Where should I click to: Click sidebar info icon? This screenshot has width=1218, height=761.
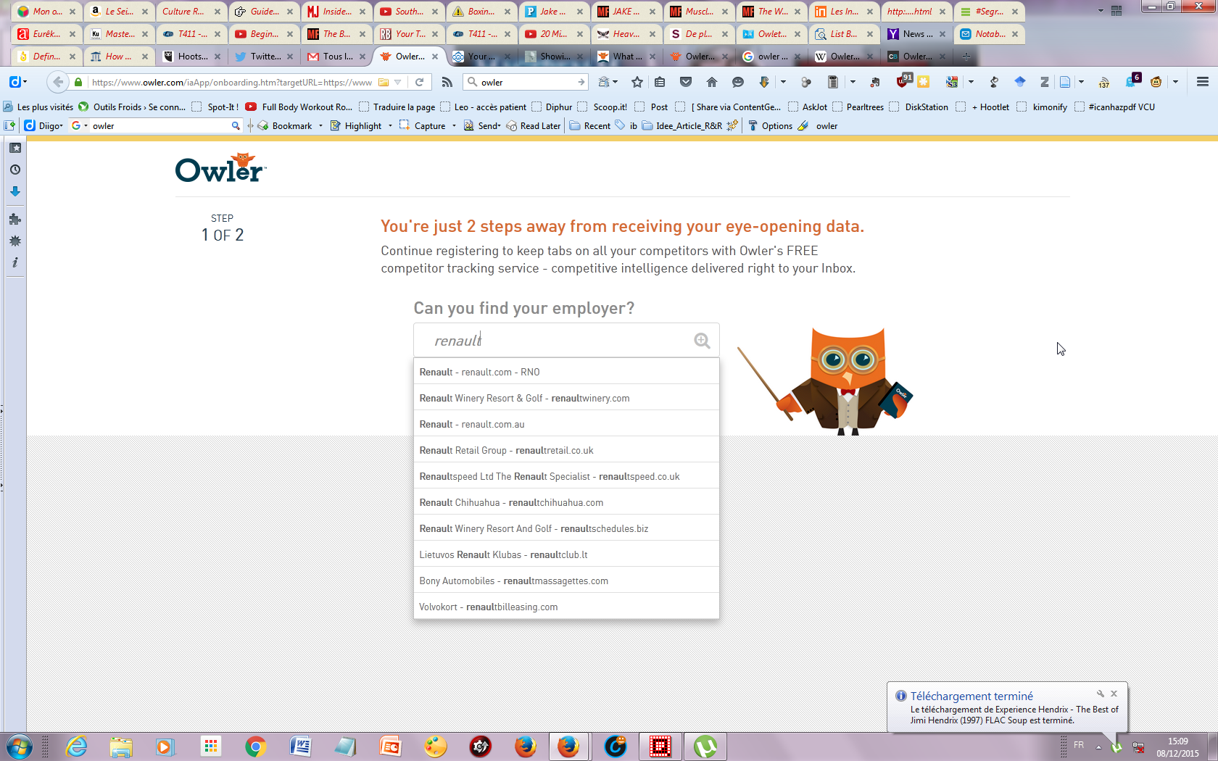[x=15, y=262]
